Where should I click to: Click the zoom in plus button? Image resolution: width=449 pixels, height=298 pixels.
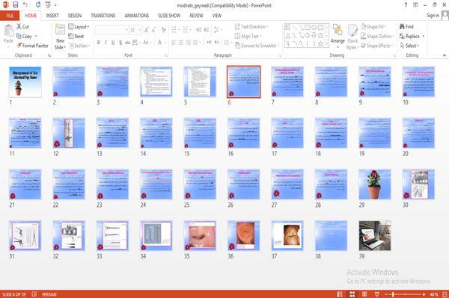click(424, 294)
